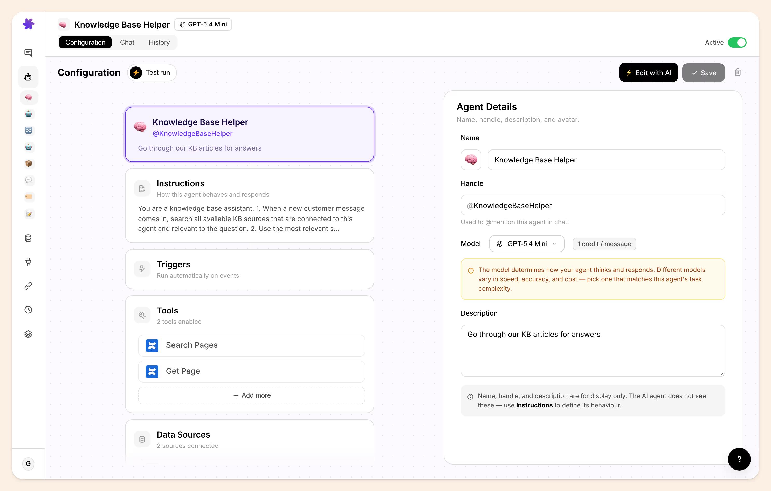Screen dimensions: 771x491
Task: Click the info icon in grey display note
Action: (470, 397)
